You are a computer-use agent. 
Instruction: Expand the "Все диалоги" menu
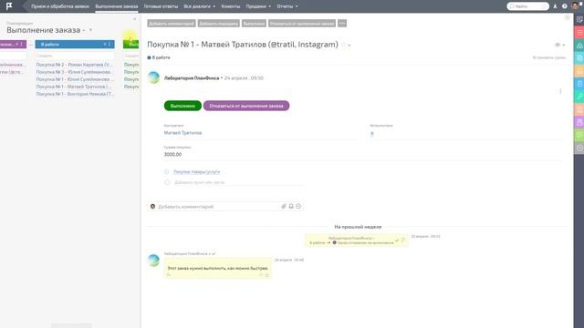point(200,6)
